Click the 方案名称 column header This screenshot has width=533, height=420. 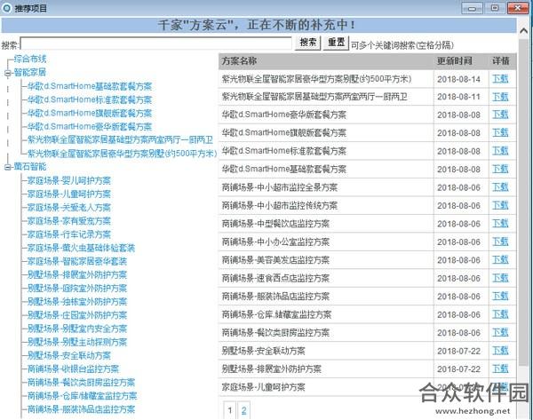click(x=239, y=61)
